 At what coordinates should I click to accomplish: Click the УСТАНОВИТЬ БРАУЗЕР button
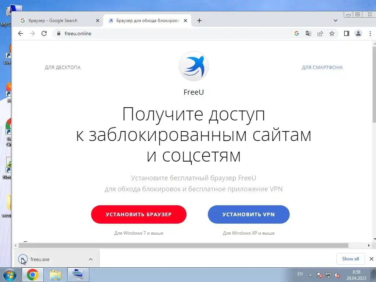point(138,214)
